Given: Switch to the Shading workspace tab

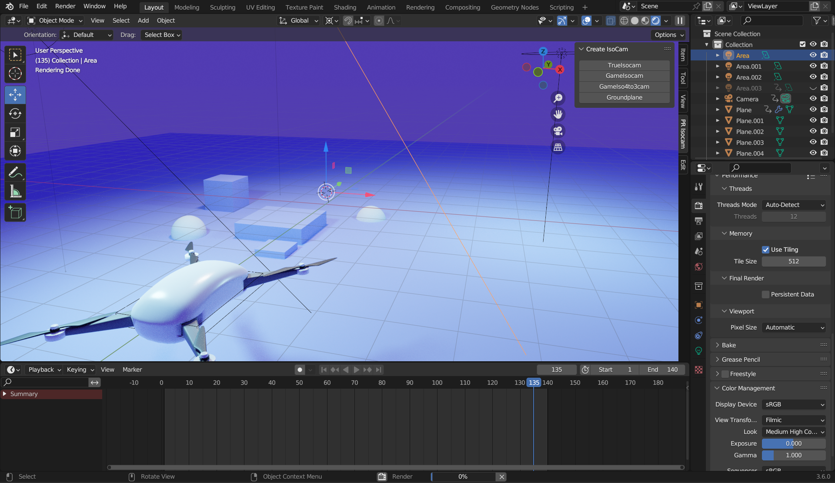Looking at the screenshot, I should pyautogui.click(x=344, y=7).
